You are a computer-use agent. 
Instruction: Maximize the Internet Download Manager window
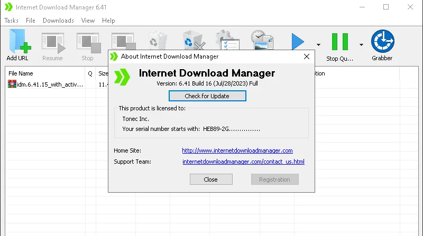pos(386,7)
